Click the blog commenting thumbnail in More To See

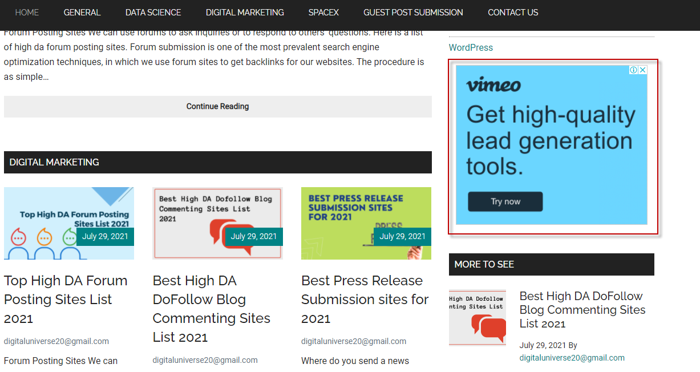click(478, 318)
